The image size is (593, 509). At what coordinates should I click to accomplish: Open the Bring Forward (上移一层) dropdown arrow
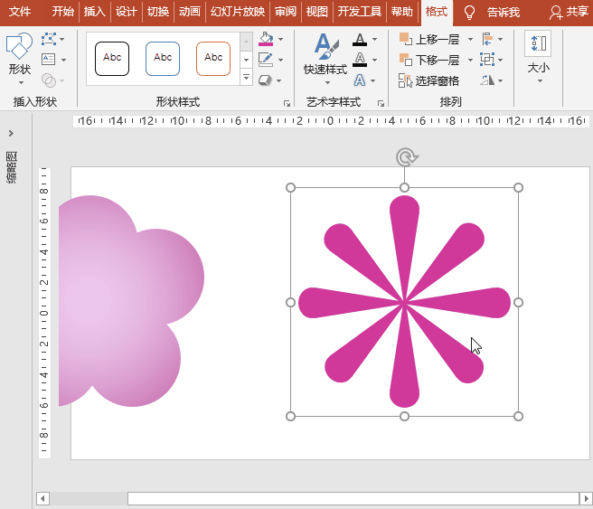click(470, 40)
